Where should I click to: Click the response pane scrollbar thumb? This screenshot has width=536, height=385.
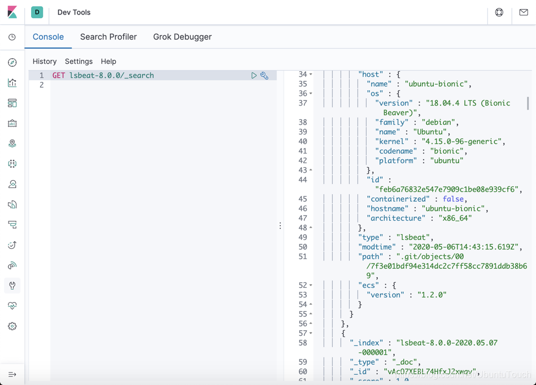pos(528,103)
